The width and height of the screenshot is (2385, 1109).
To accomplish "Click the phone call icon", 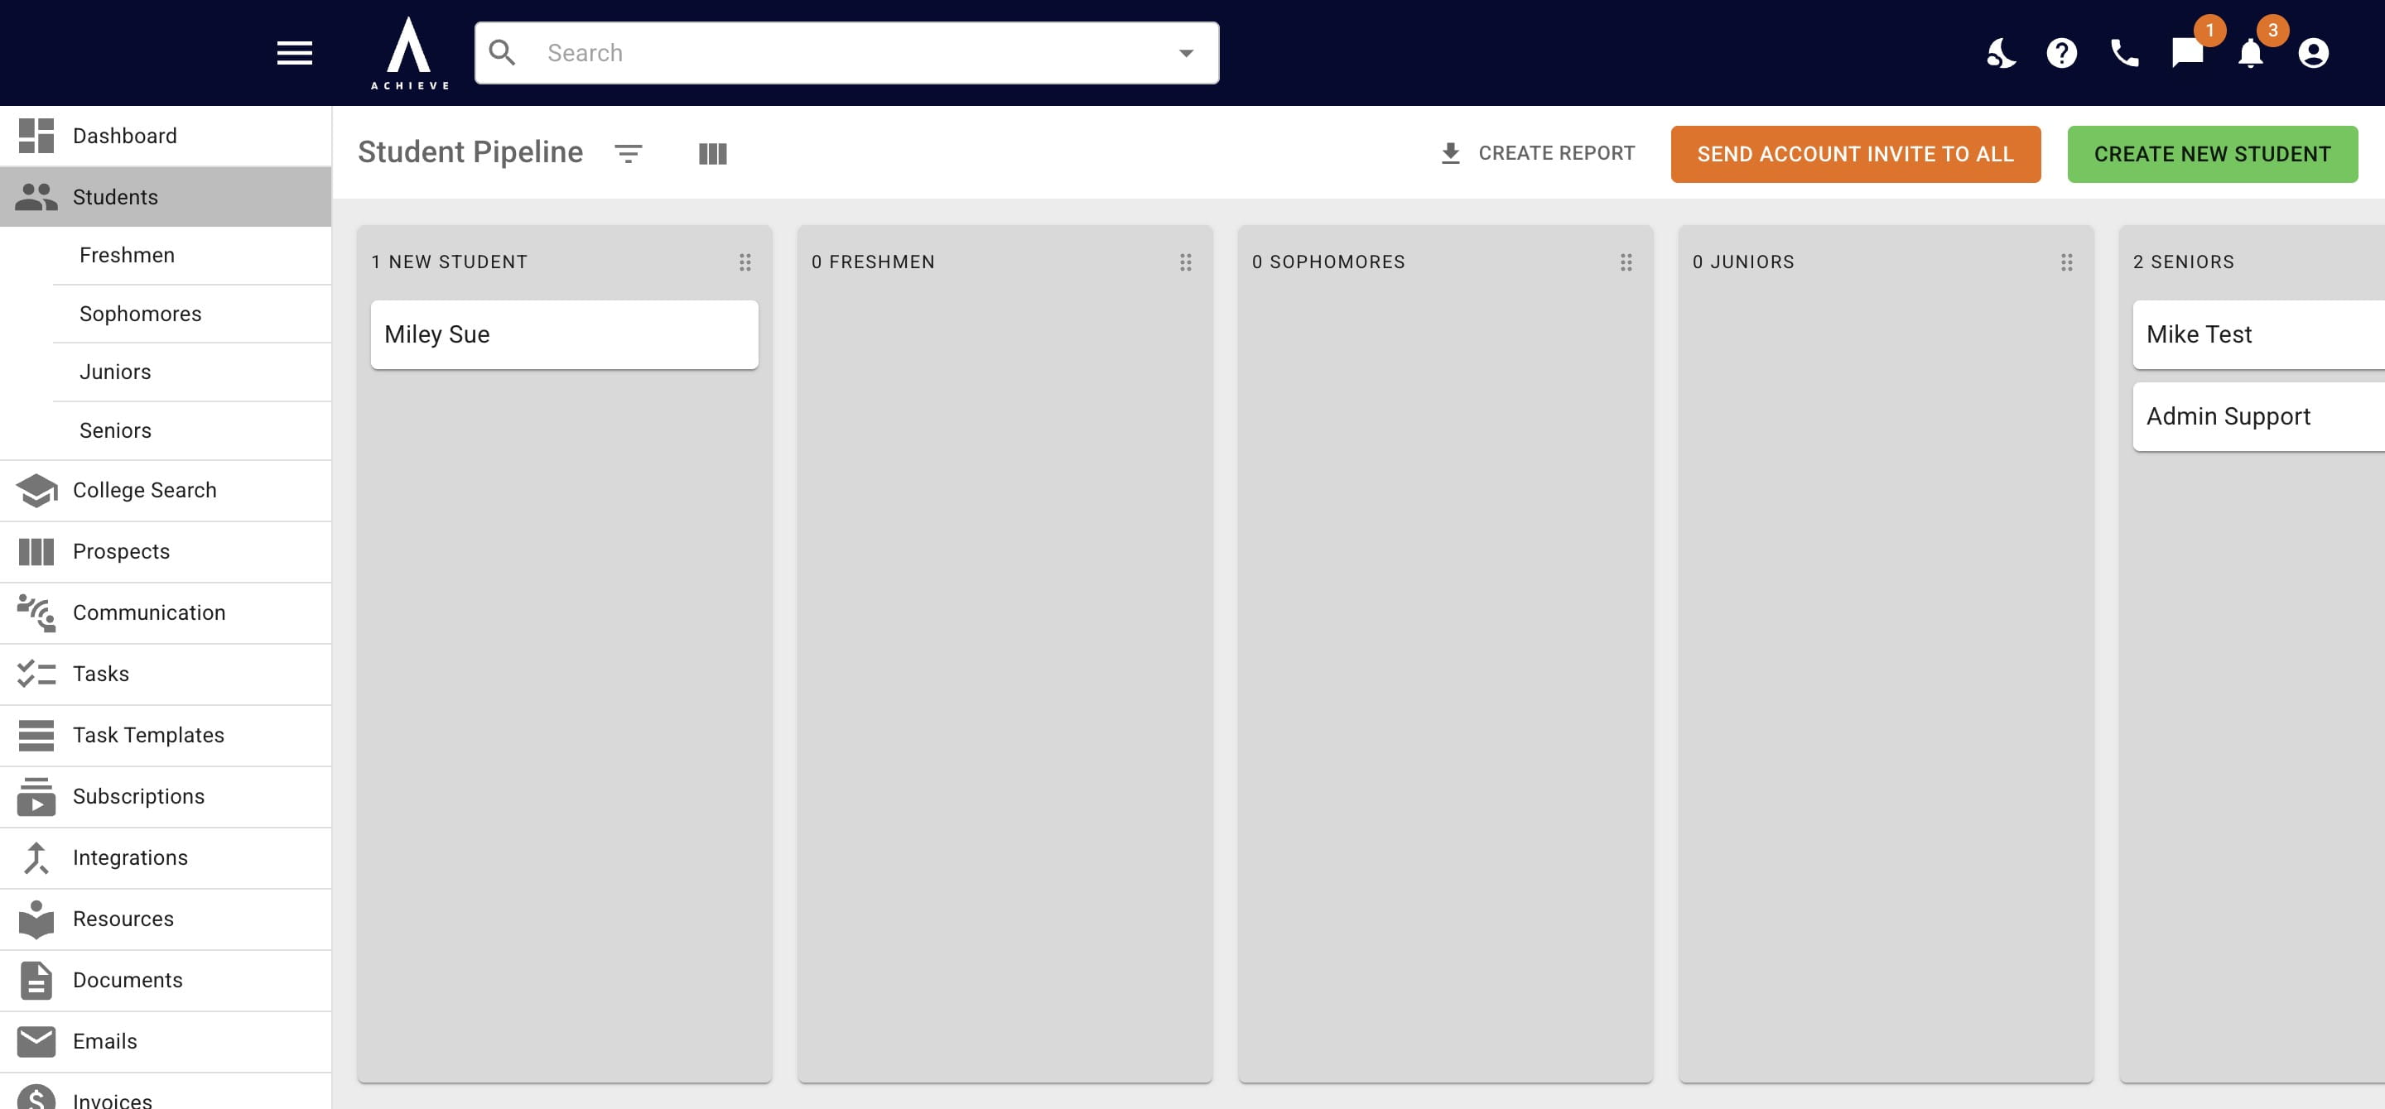I will (x=2125, y=53).
